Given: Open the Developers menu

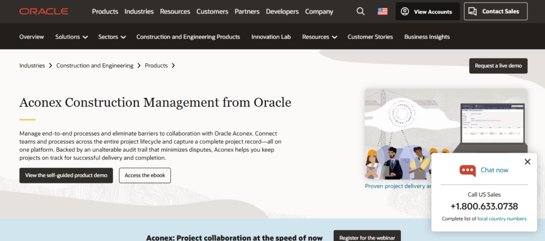Looking at the screenshot, I should click(282, 12).
